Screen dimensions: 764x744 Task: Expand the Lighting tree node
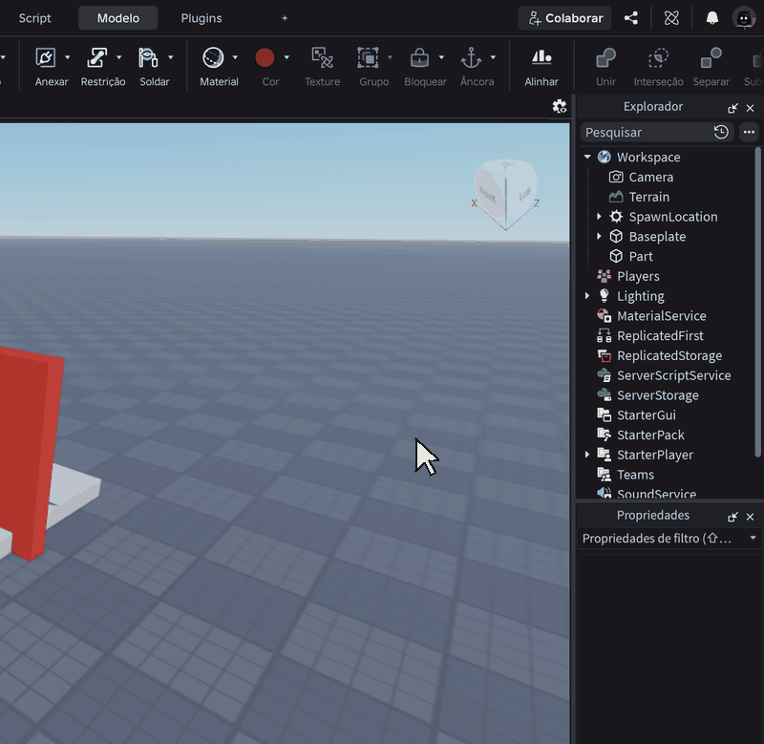(587, 296)
